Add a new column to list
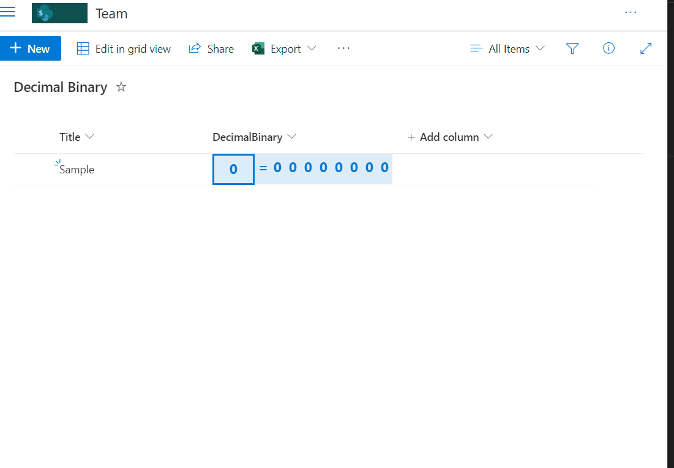Image resolution: width=674 pixels, height=468 pixels. coord(449,137)
